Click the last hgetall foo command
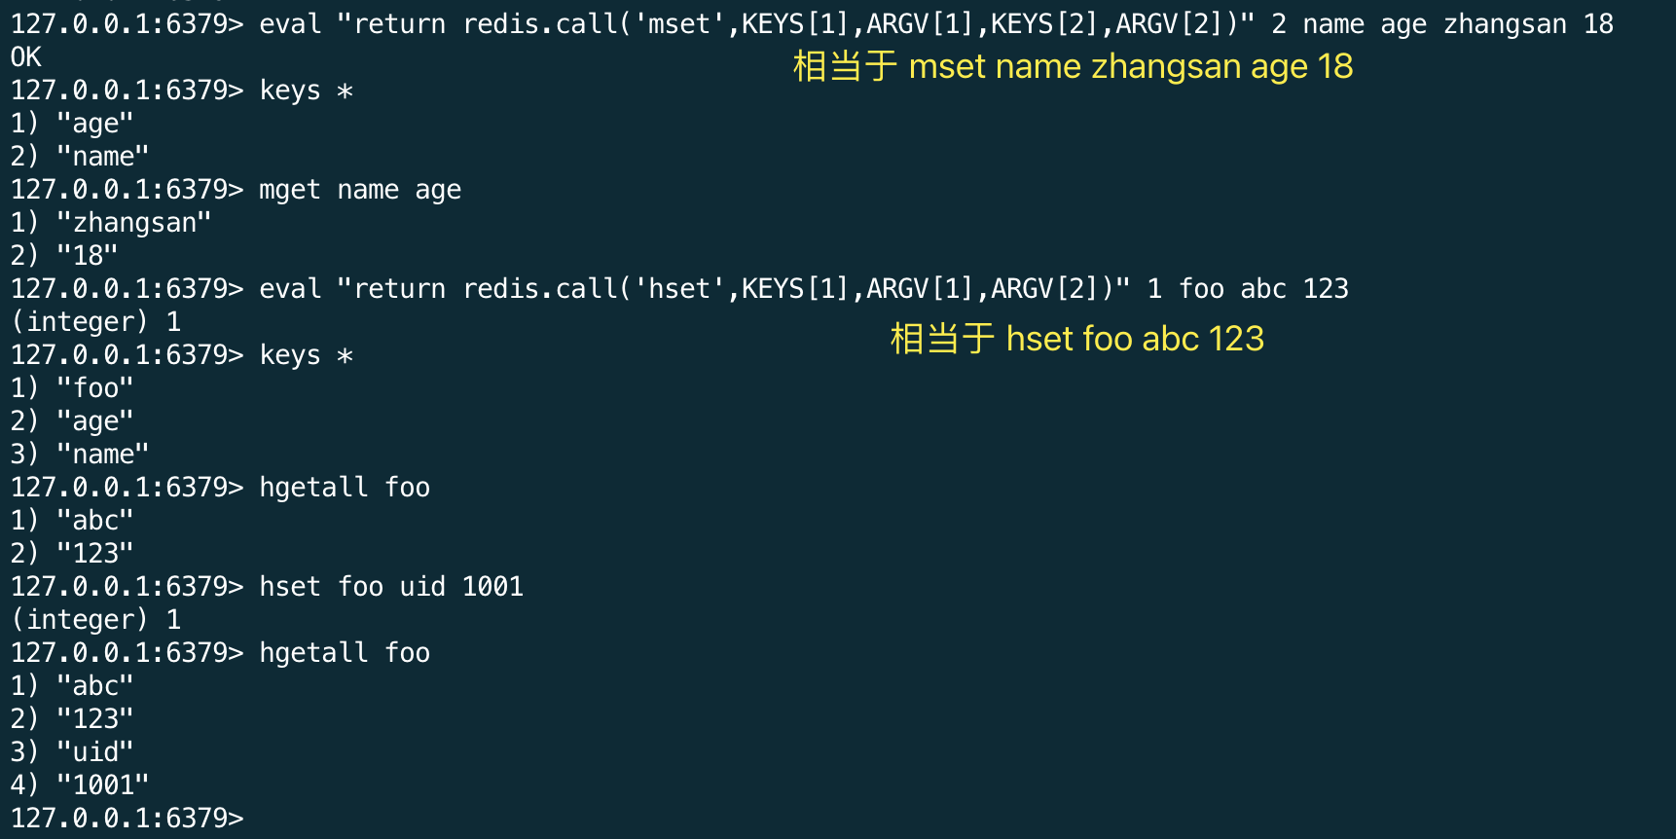The image size is (1676, 839). pyautogui.click(x=345, y=653)
